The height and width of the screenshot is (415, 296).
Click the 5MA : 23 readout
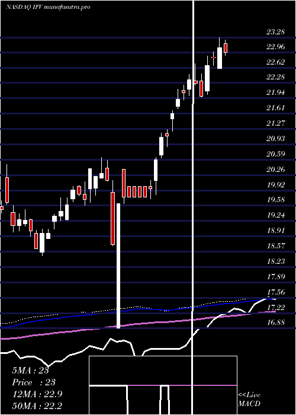(x=30, y=371)
